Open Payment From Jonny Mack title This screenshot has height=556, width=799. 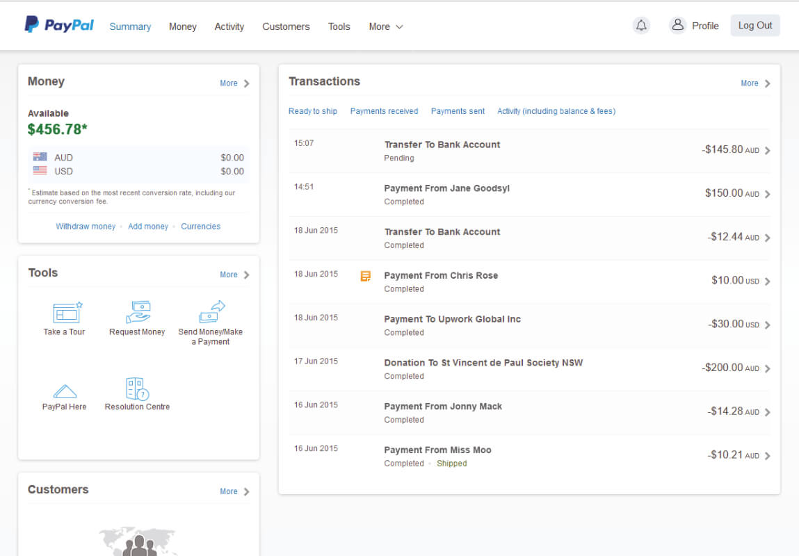point(443,407)
